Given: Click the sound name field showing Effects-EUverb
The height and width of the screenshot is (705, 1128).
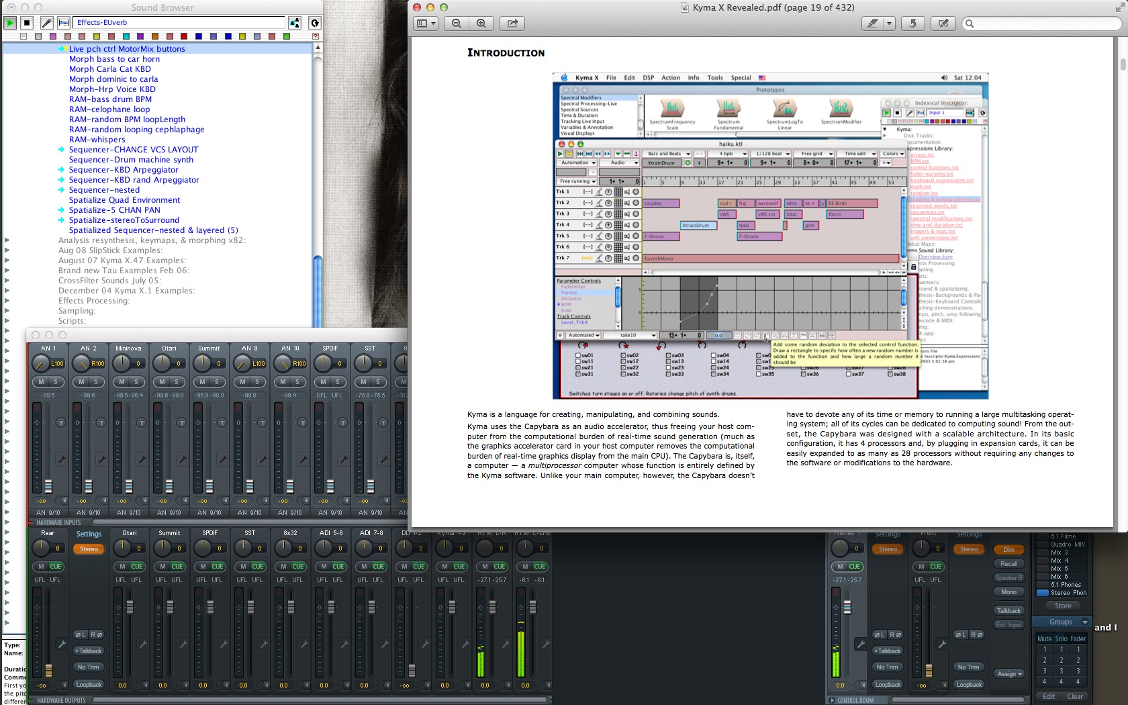Looking at the screenshot, I should 179,23.
